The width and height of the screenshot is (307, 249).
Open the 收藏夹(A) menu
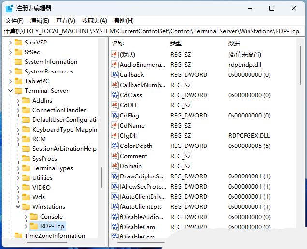[x=95, y=21]
